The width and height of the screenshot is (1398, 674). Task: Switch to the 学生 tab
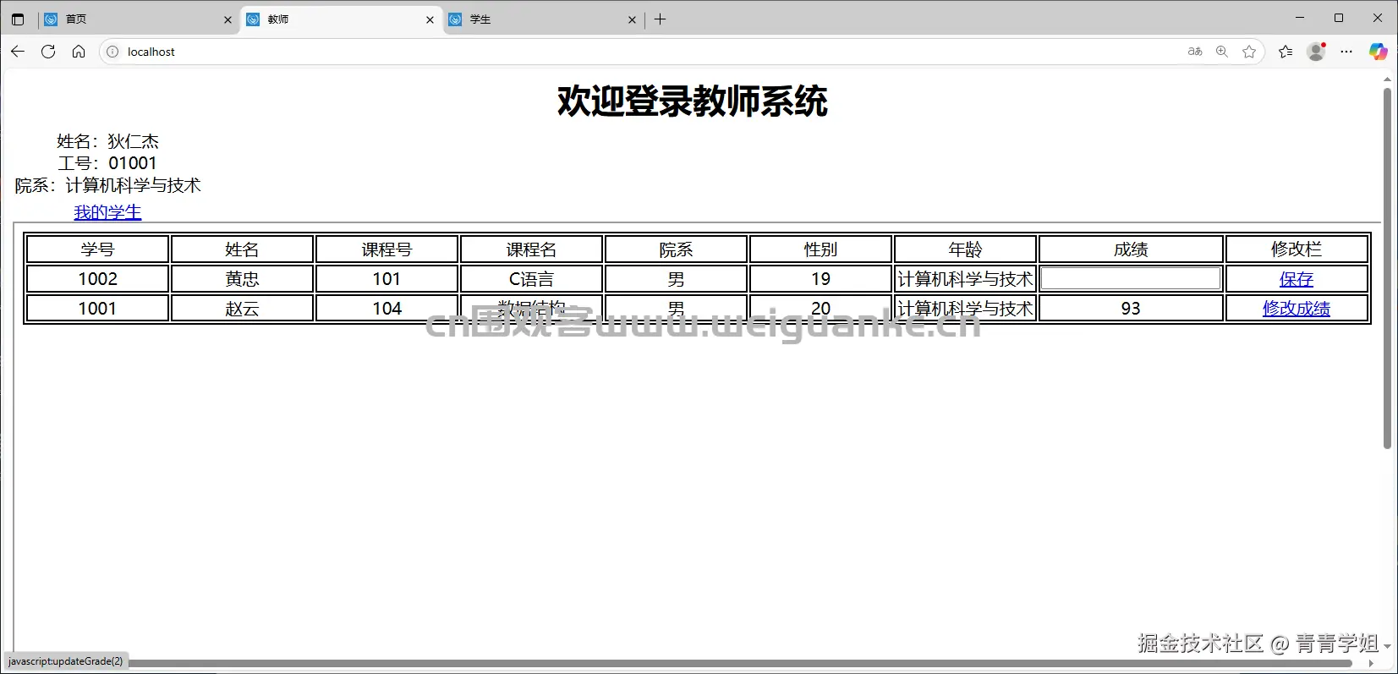[543, 19]
